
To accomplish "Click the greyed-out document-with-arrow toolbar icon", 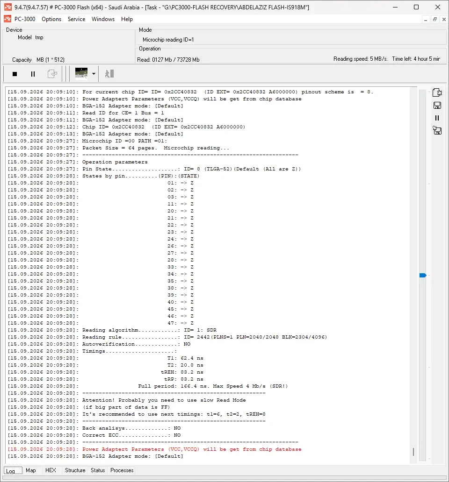I will [x=52, y=74].
